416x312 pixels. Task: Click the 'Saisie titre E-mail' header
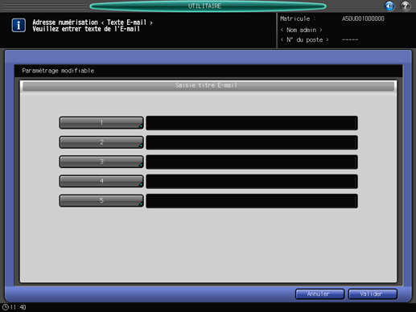[208, 86]
